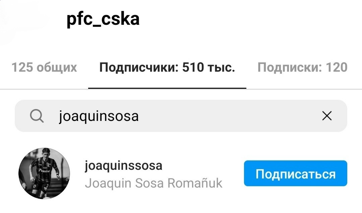Click the underlined followers tab header
The image size is (362, 213).
pos(167,67)
